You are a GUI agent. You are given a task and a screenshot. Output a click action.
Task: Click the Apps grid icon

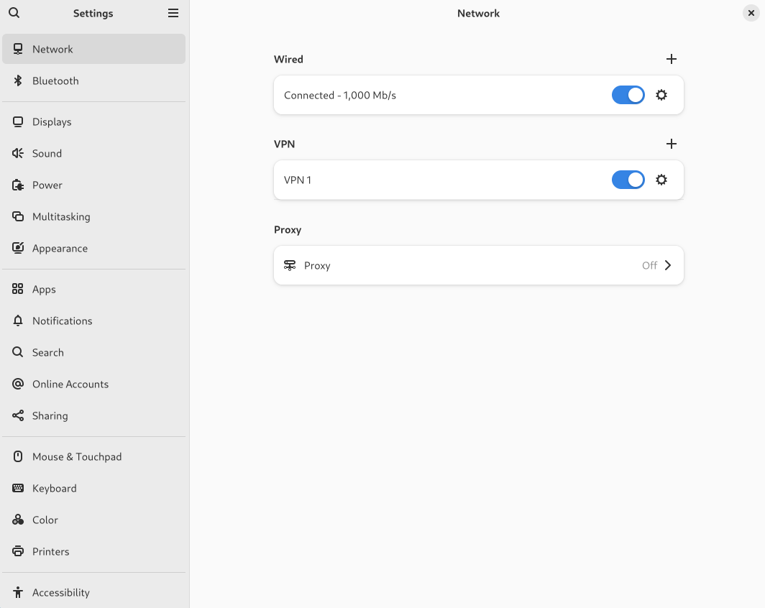(x=18, y=289)
